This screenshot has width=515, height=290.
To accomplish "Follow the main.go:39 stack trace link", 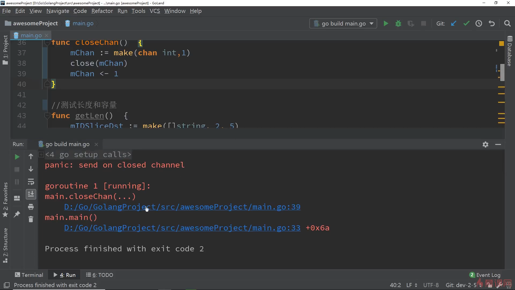I will click(182, 207).
